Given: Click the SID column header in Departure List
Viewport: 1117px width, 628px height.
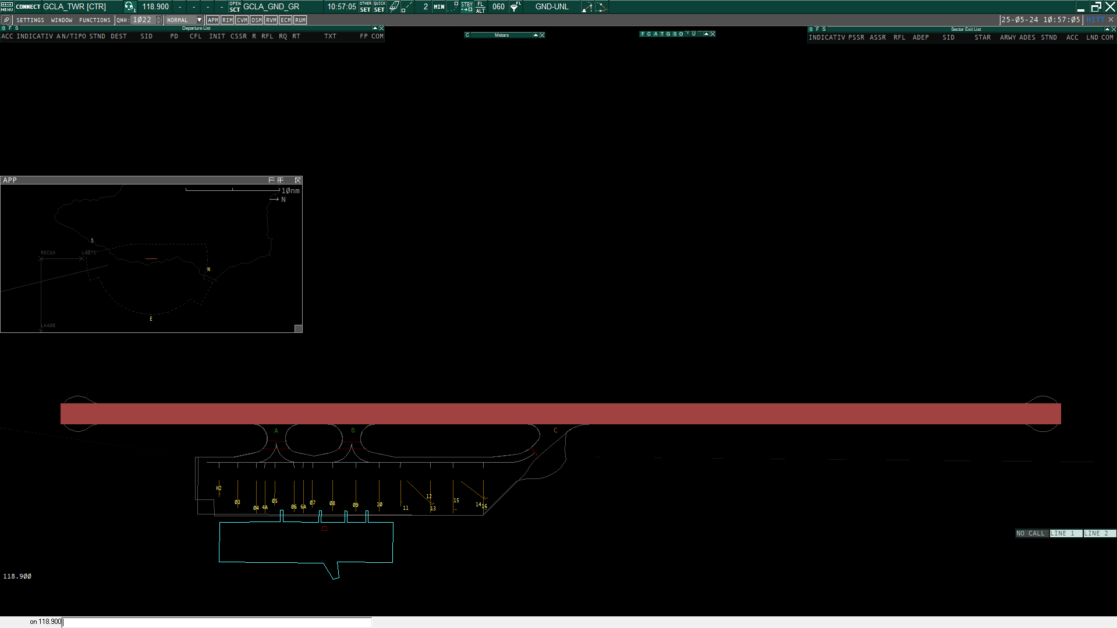Looking at the screenshot, I should click(x=147, y=36).
